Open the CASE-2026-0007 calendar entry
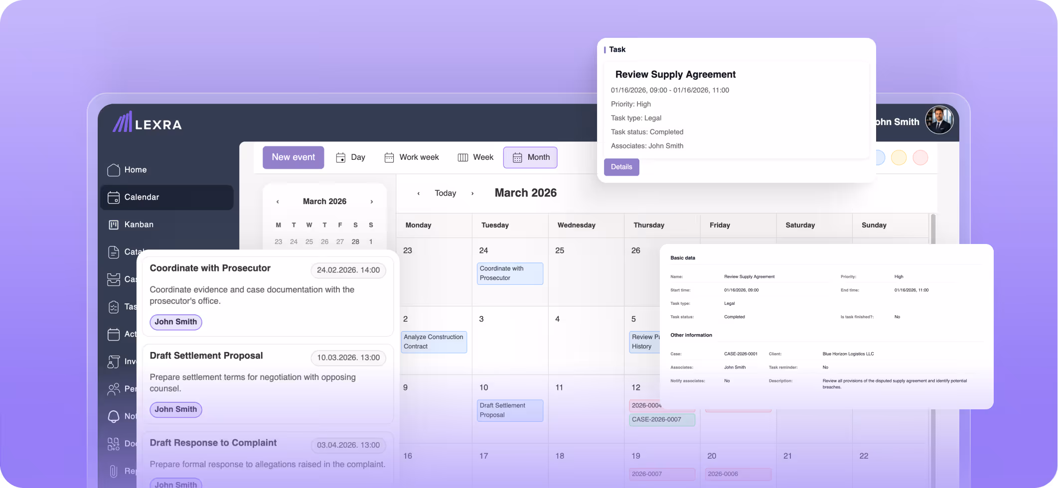 [x=662, y=420]
